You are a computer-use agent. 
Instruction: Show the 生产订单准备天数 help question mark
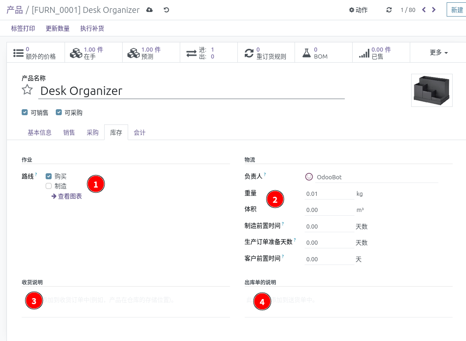(295, 240)
